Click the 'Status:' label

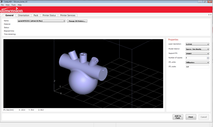point(7,28)
